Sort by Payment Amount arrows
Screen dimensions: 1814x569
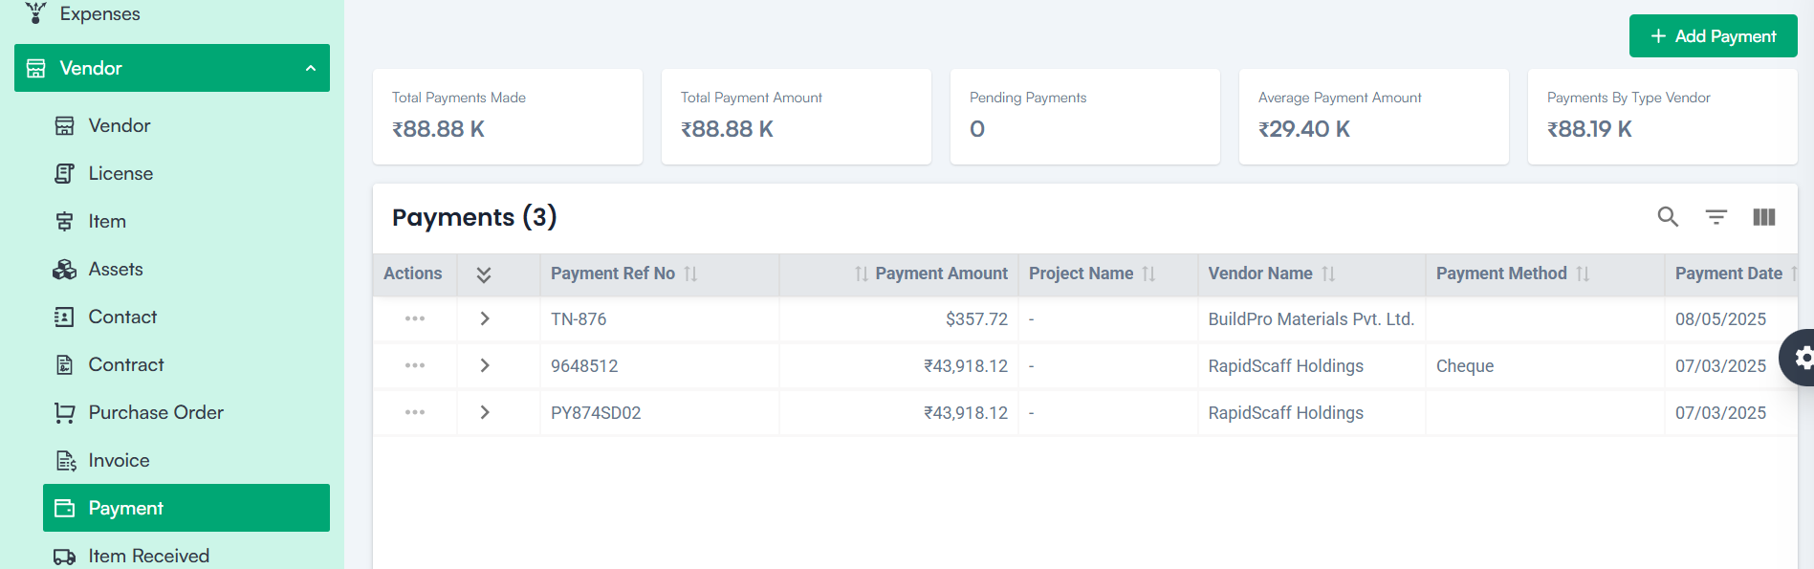coord(861,274)
